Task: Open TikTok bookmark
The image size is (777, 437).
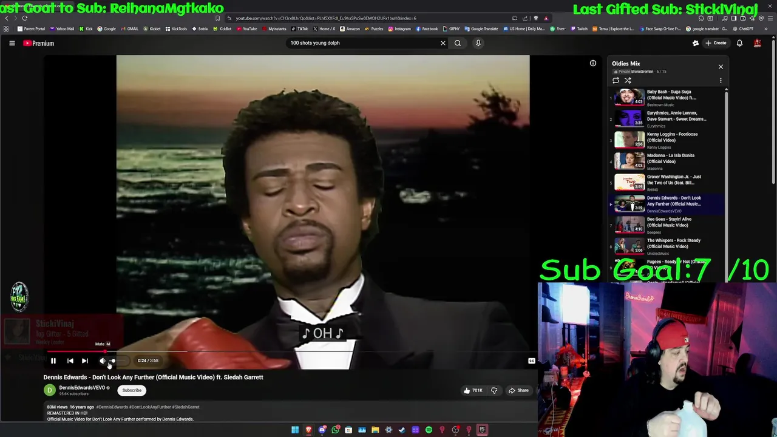Action: (300, 29)
